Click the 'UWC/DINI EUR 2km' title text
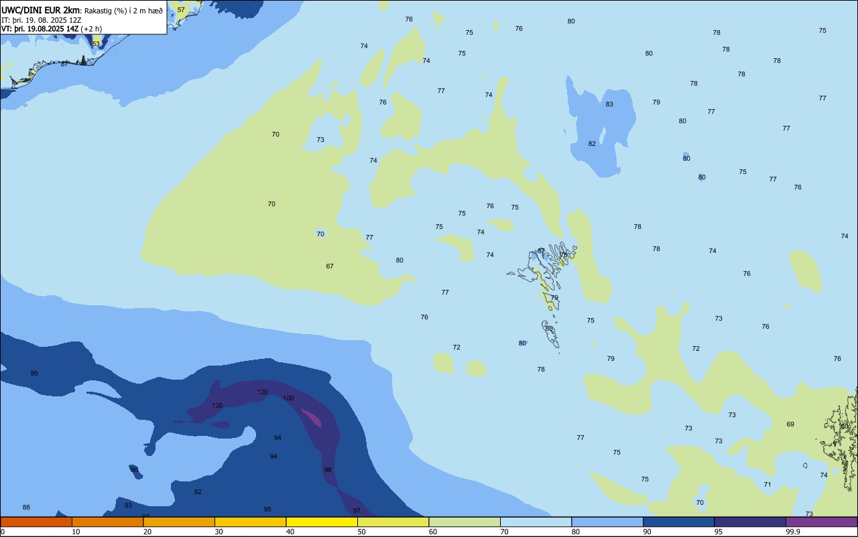Image resolution: width=858 pixels, height=537 pixels. pos(40,10)
